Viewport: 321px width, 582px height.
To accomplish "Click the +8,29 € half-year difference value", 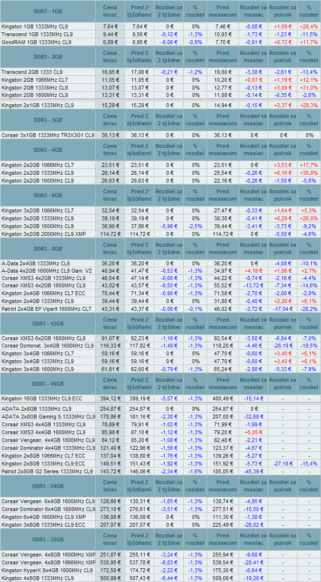I will pyautogui.click(x=283, y=219).
